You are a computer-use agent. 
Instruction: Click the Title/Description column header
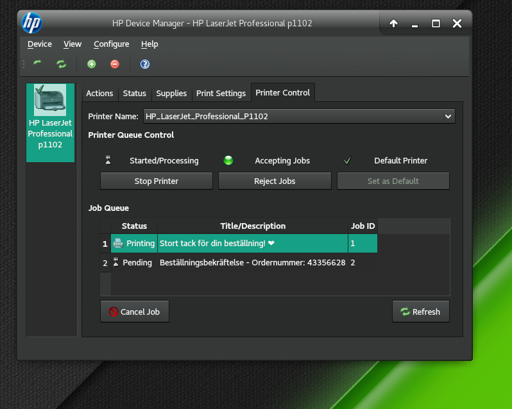click(253, 226)
